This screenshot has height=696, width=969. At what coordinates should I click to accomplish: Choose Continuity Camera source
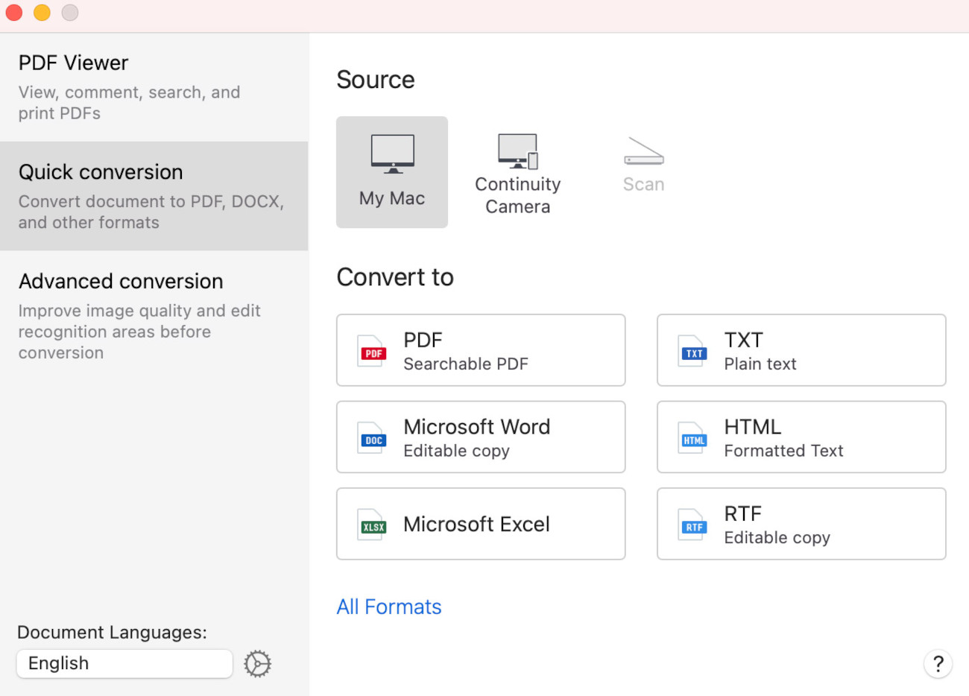pyautogui.click(x=518, y=174)
